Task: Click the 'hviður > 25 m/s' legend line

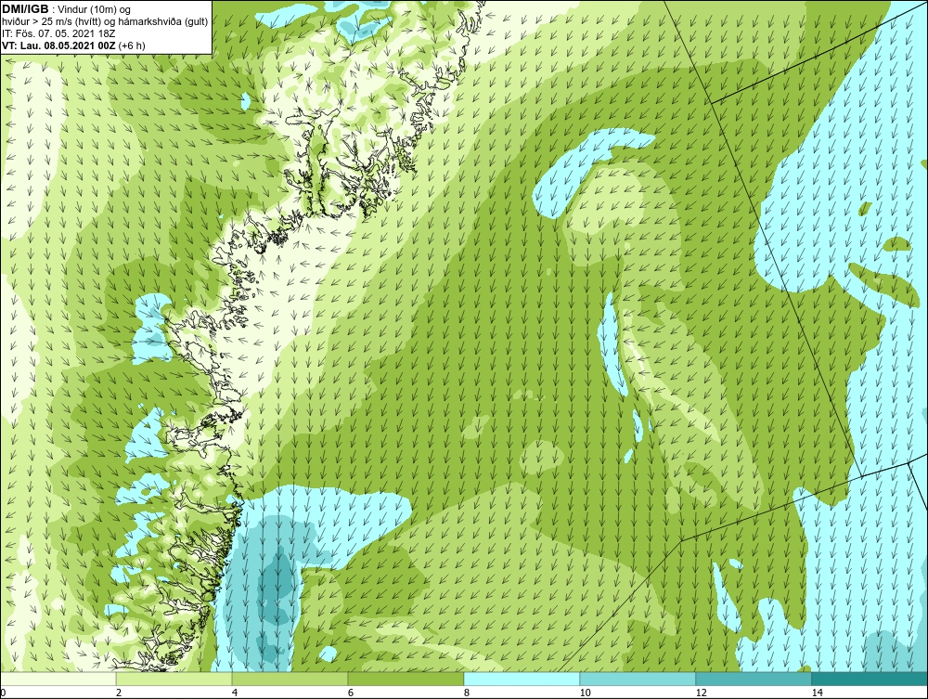Action: [x=105, y=22]
